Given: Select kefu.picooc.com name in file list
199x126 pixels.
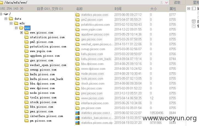Looking at the screenshot, I should click(92, 54).
